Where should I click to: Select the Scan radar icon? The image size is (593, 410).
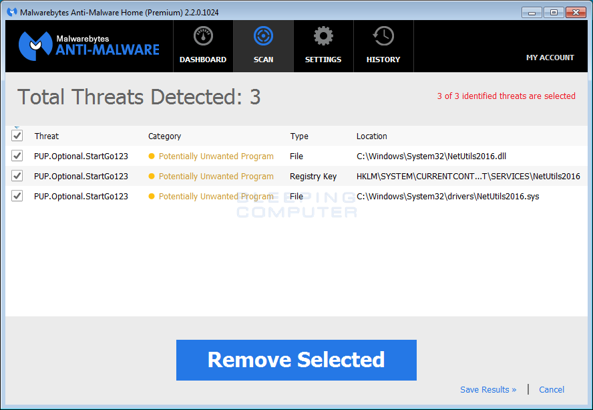coord(263,35)
